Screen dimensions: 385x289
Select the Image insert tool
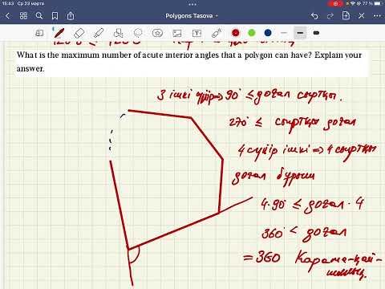177,33
